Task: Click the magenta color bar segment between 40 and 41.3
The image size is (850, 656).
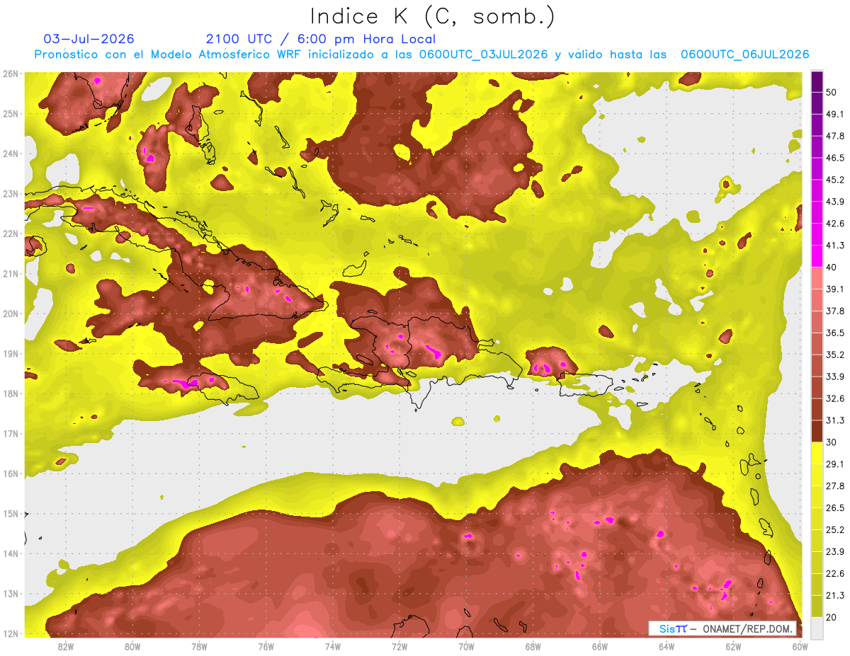Action: pos(817,256)
